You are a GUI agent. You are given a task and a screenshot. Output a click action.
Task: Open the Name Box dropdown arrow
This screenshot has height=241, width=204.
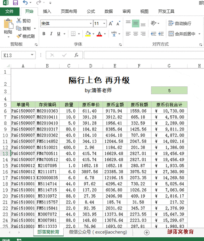pyautogui.click(x=32, y=55)
